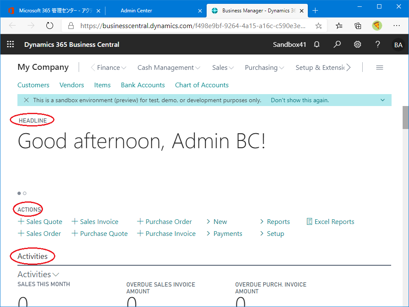Expand the Payments actions group
Screen dimensions: 409x307
pyautogui.click(x=224, y=234)
